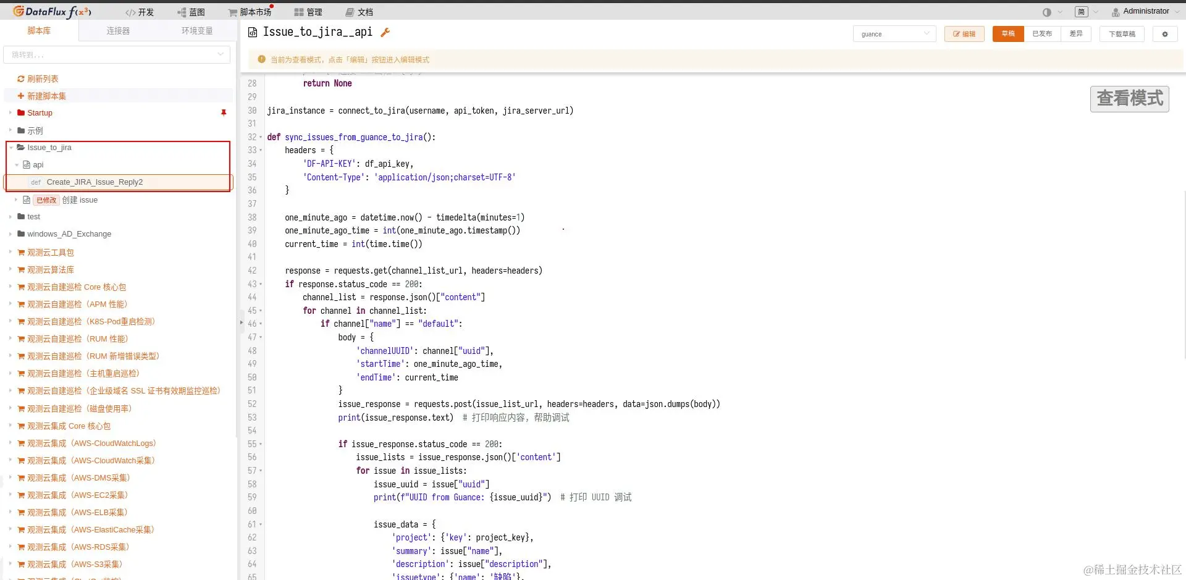Screen dimensions: 1186x580
Task: Expand the 示例 script set
Action: click(x=11, y=130)
